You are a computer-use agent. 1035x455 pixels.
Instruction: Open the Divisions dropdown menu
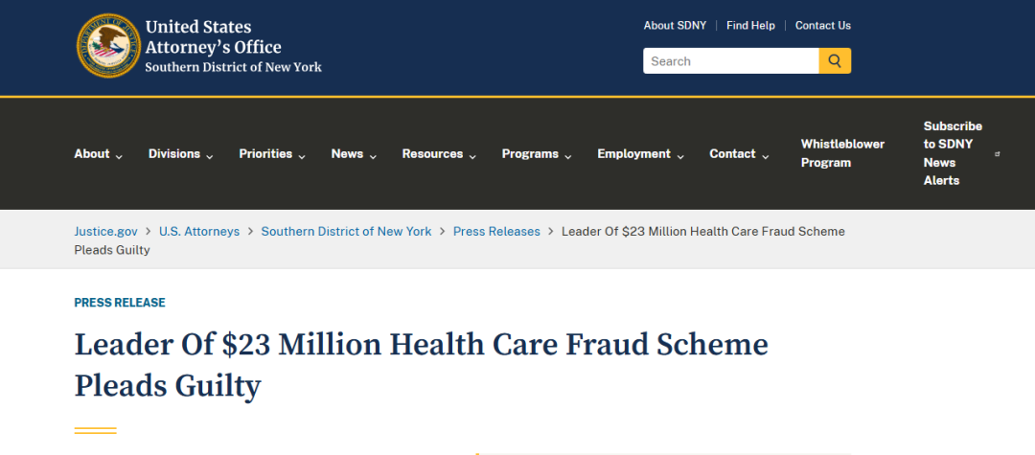[x=181, y=153]
